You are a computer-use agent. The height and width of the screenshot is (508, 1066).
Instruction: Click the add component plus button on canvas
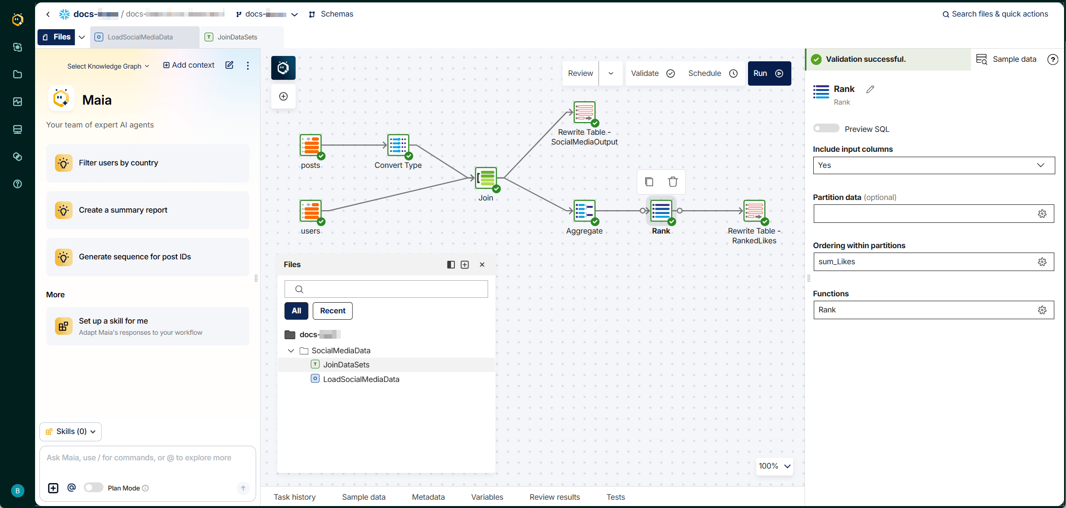click(283, 96)
